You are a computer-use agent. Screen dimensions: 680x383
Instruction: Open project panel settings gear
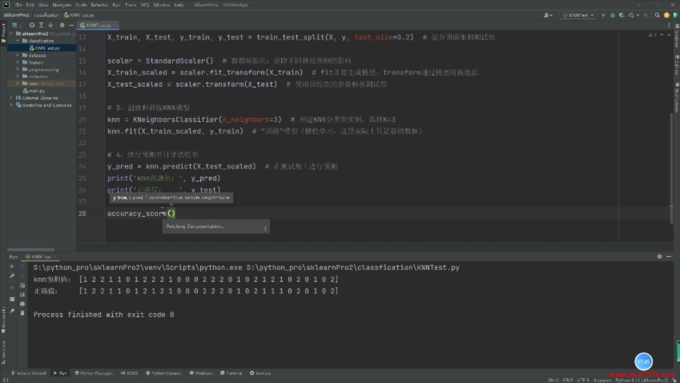62,25
